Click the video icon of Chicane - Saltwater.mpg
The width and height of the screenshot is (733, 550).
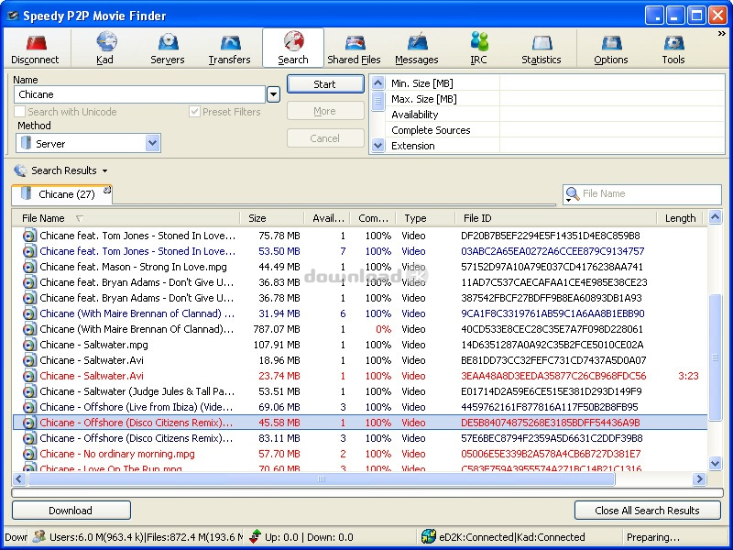click(x=29, y=346)
